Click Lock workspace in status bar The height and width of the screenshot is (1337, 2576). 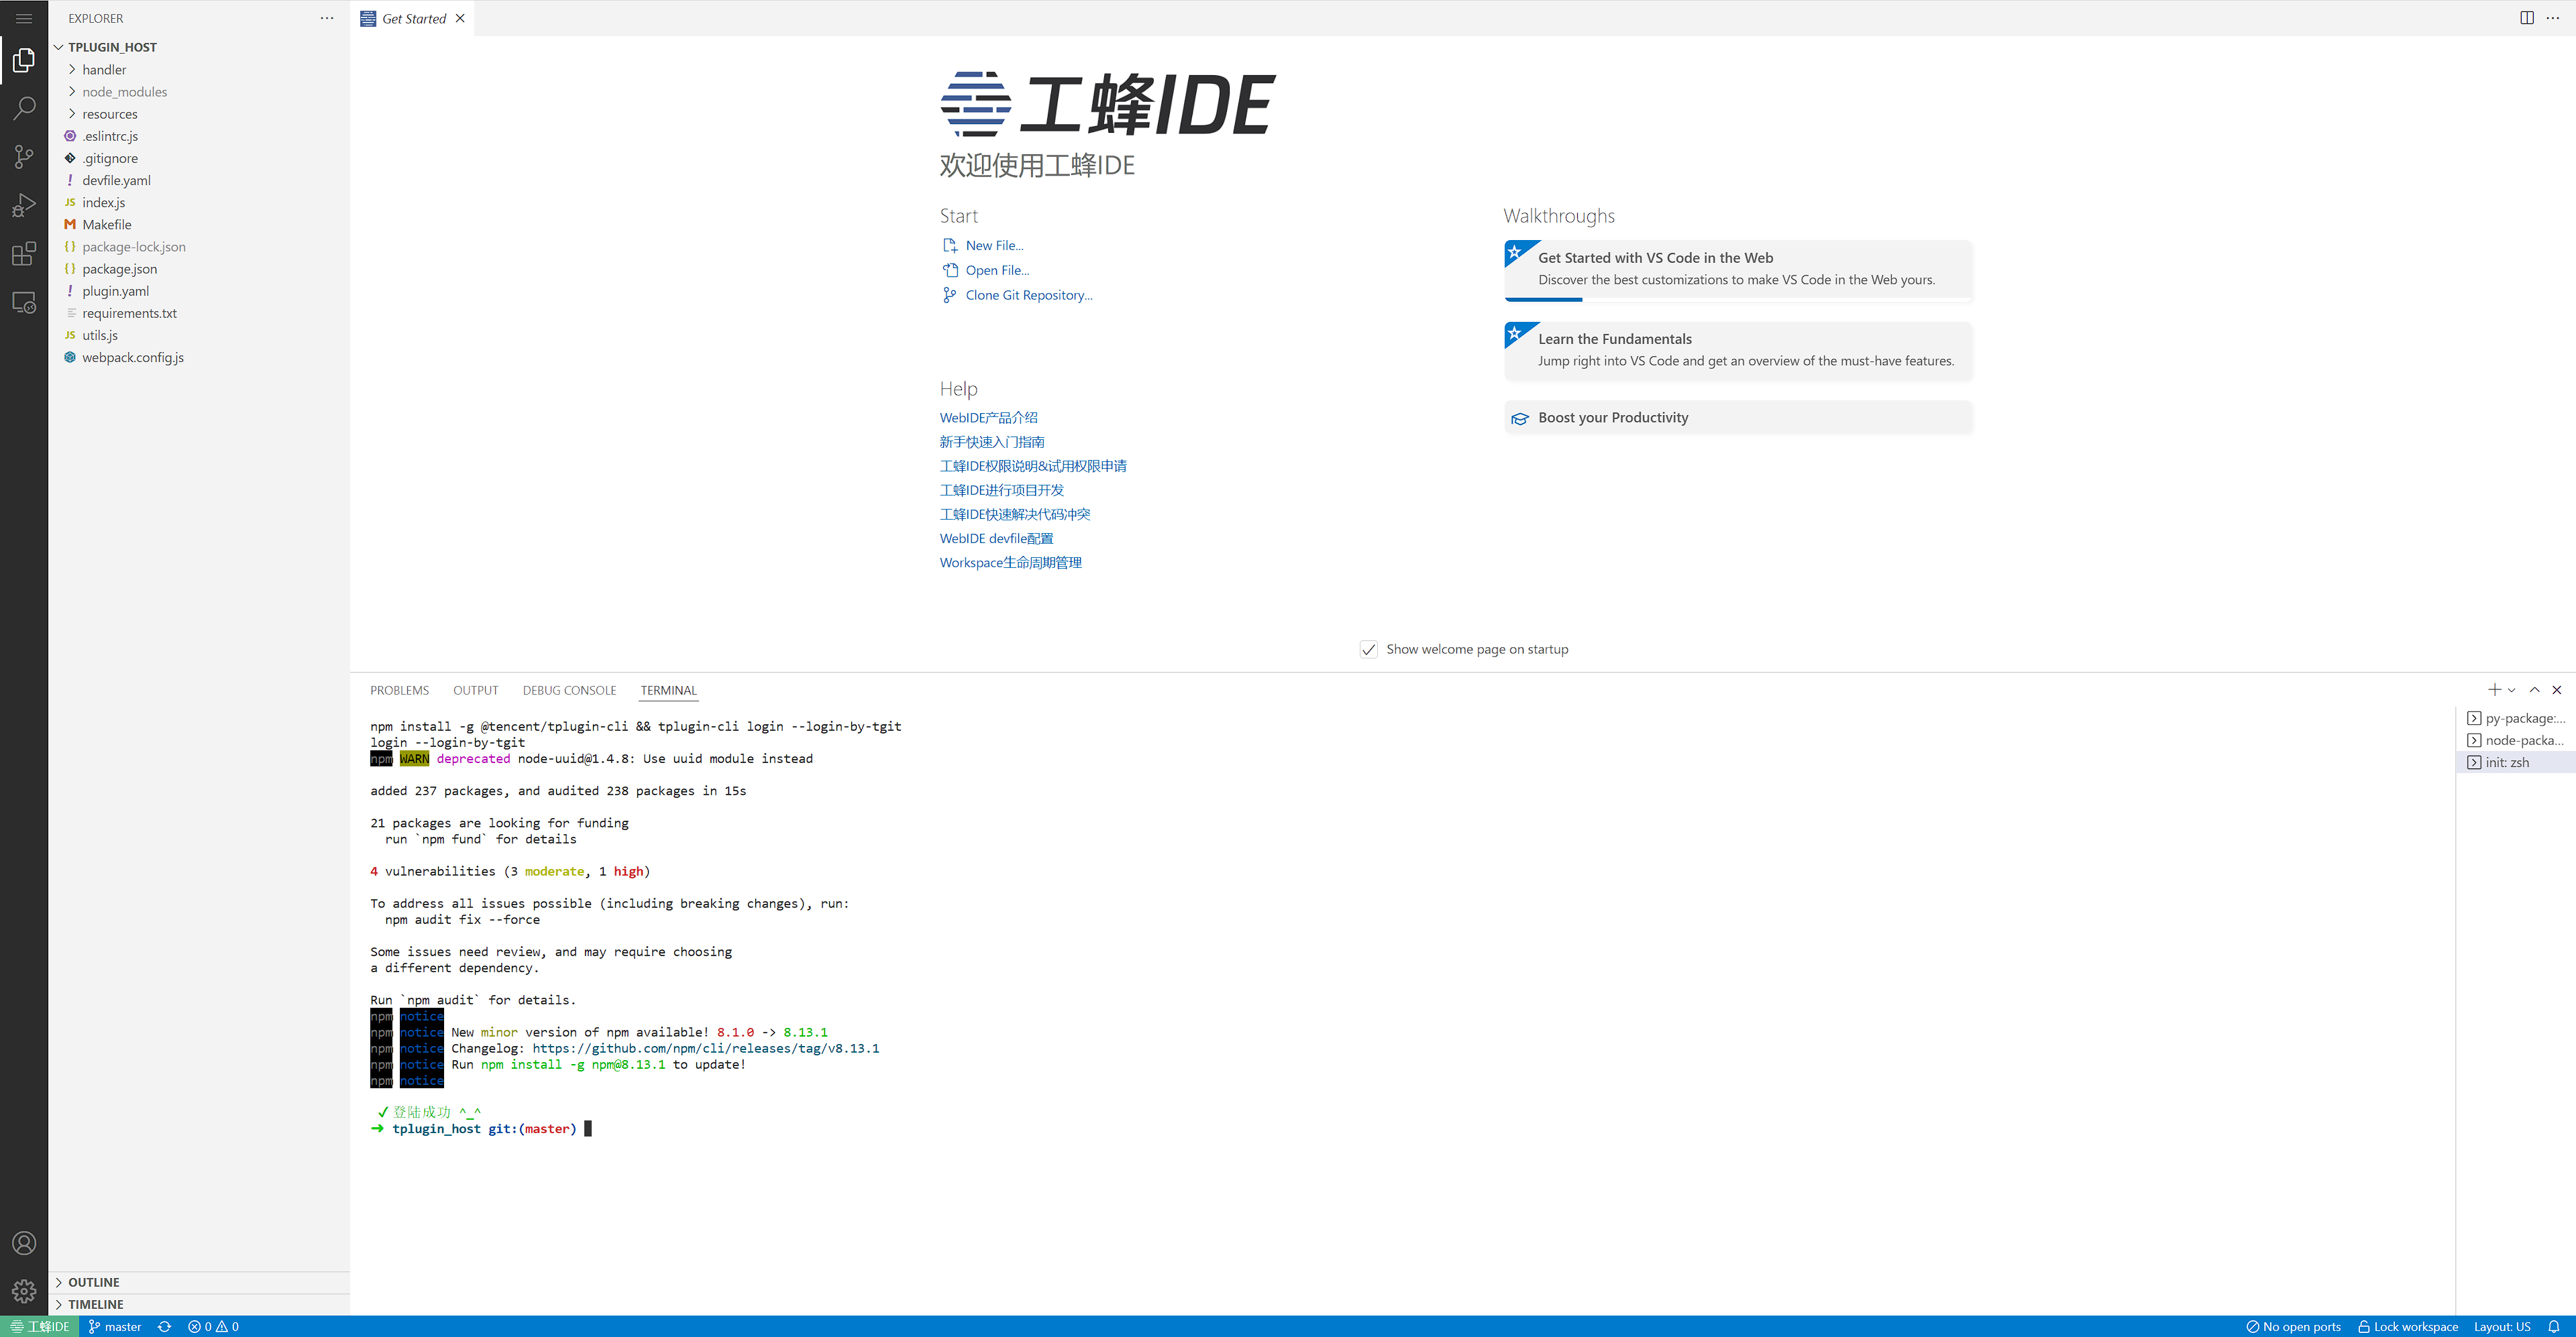click(2407, 1326)
